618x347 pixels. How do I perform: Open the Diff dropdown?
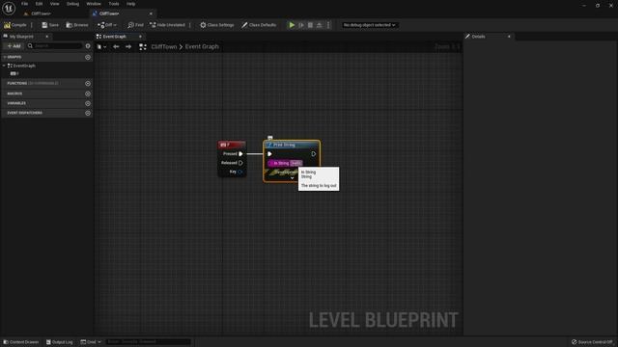107,25
